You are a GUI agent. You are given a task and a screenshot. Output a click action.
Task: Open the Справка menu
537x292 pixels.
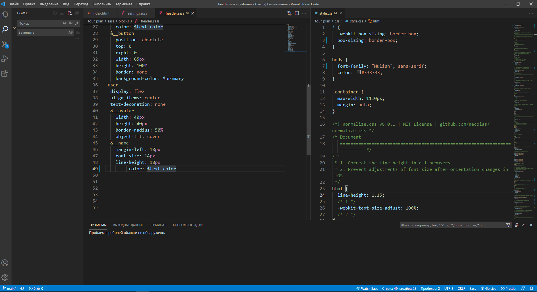click(143, 4)
